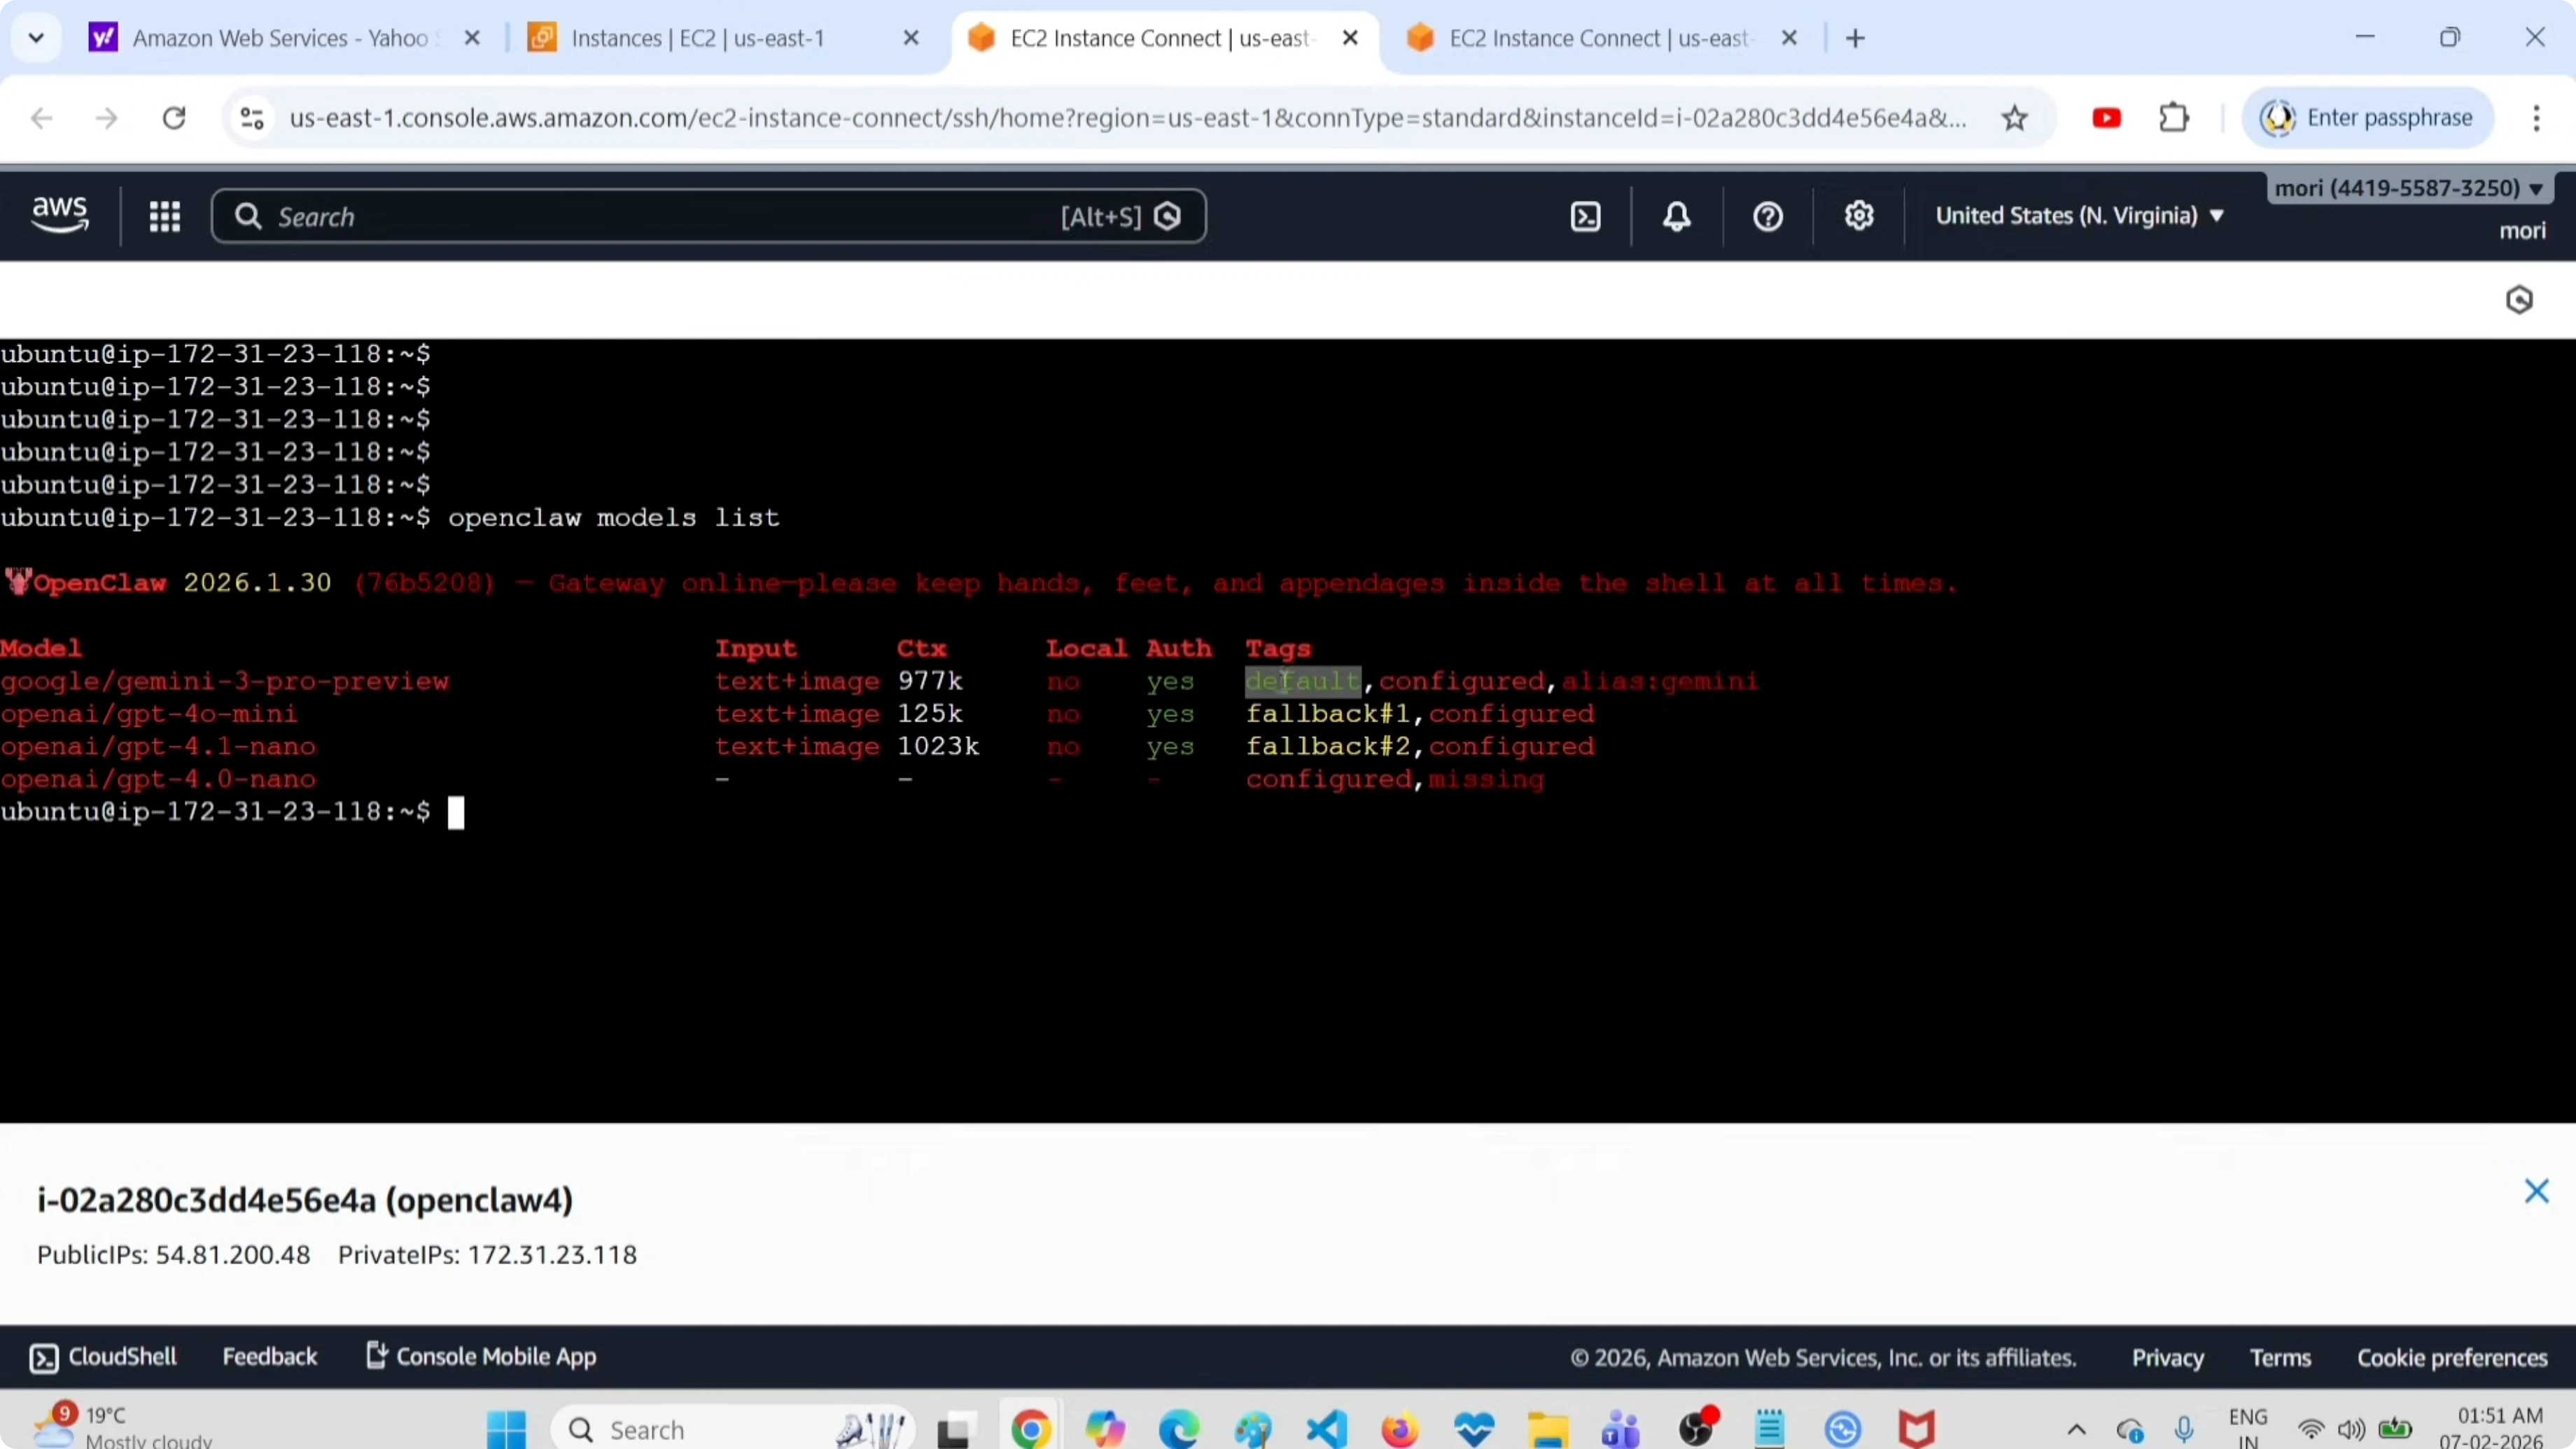The image size is (2576, 1449).
Task: Open the notifications bell
Action: pyautogui.click(x=1677, y=216)
